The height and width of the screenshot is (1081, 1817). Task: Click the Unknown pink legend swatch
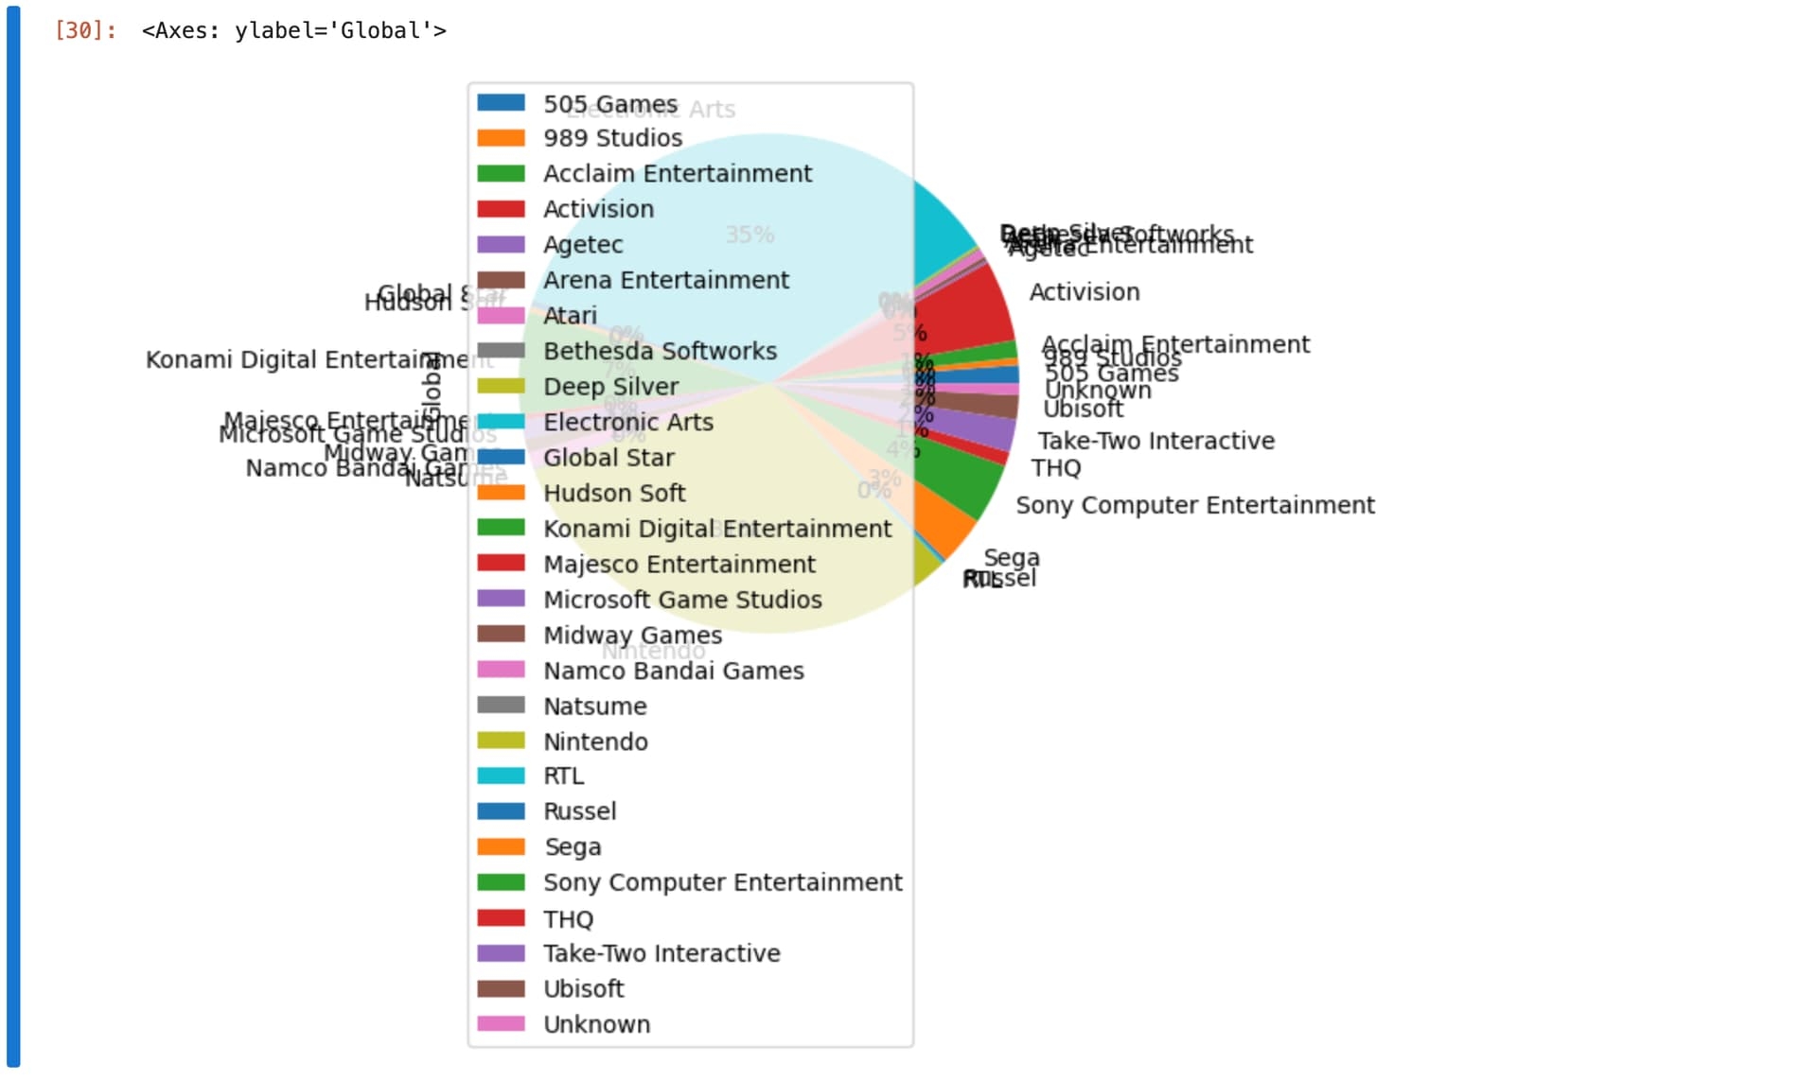tap(501, 1024)
